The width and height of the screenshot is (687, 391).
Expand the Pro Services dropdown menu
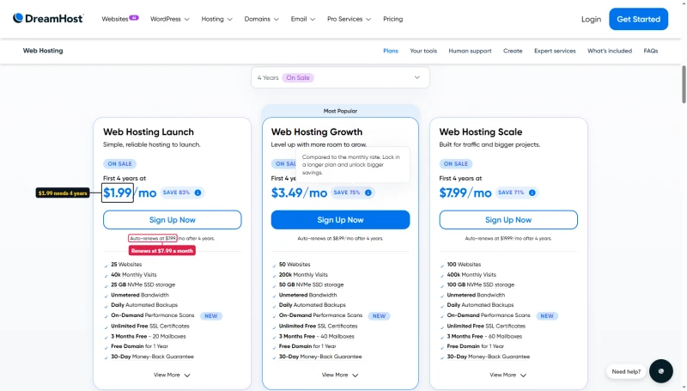click(x=349, y=19)
